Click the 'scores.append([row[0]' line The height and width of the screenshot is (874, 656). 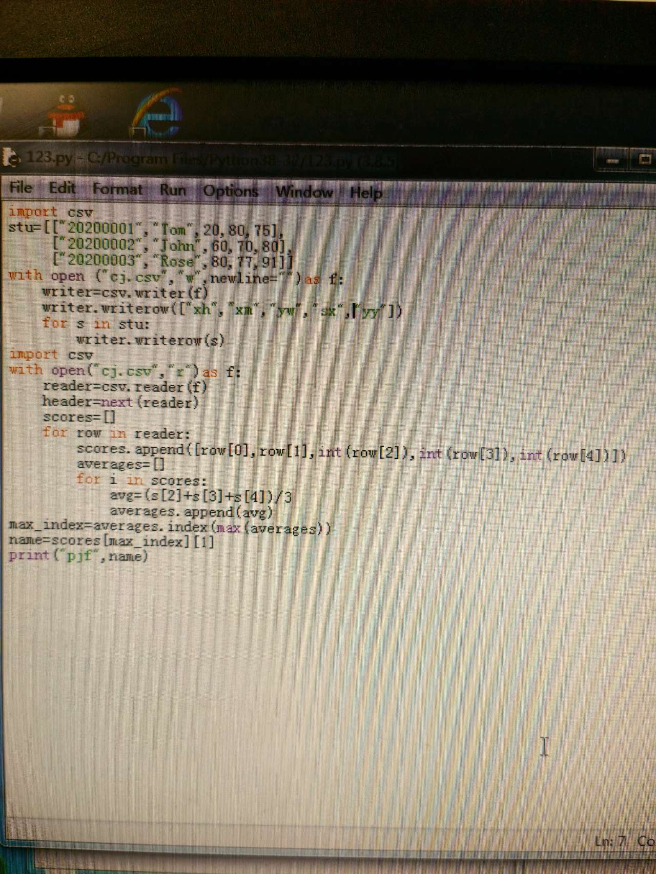pos(351,451)
